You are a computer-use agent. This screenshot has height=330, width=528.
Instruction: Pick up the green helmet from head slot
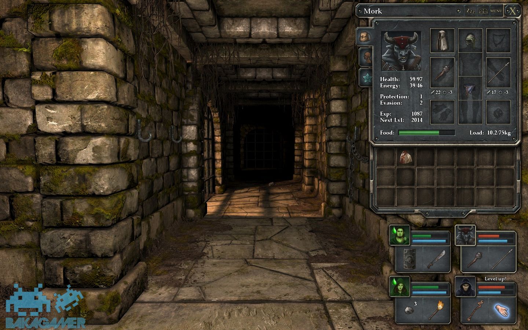pos(470,41)
